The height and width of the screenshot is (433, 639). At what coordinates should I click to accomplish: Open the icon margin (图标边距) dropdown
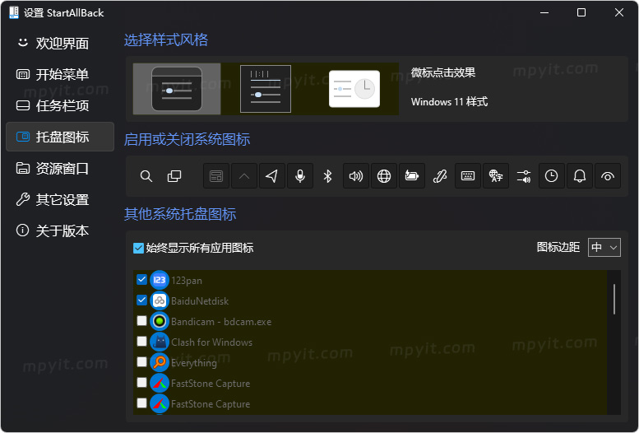[604, 247]
